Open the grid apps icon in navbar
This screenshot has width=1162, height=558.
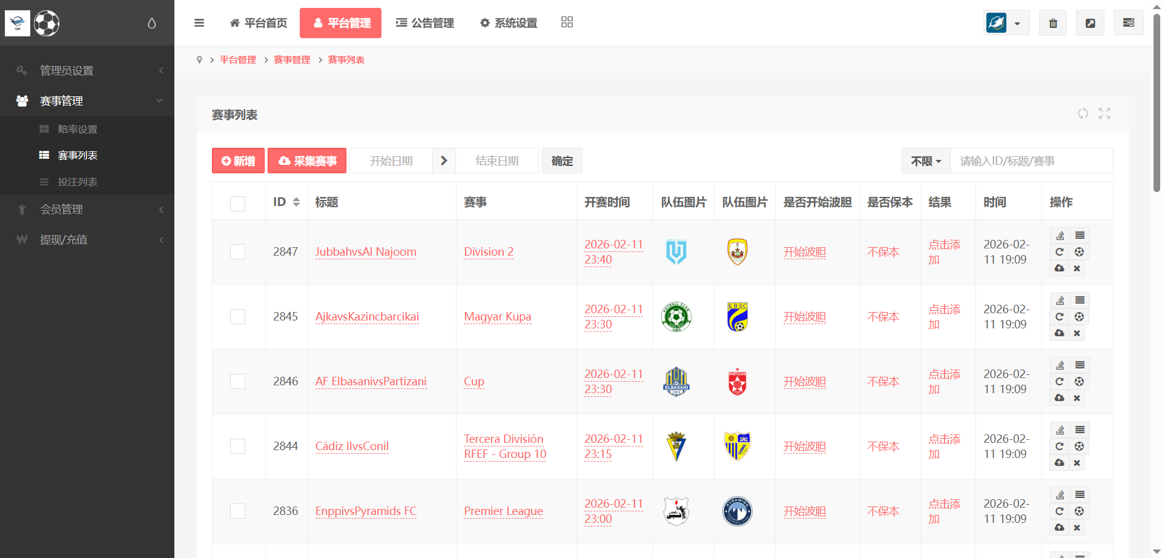click(567, 22)
